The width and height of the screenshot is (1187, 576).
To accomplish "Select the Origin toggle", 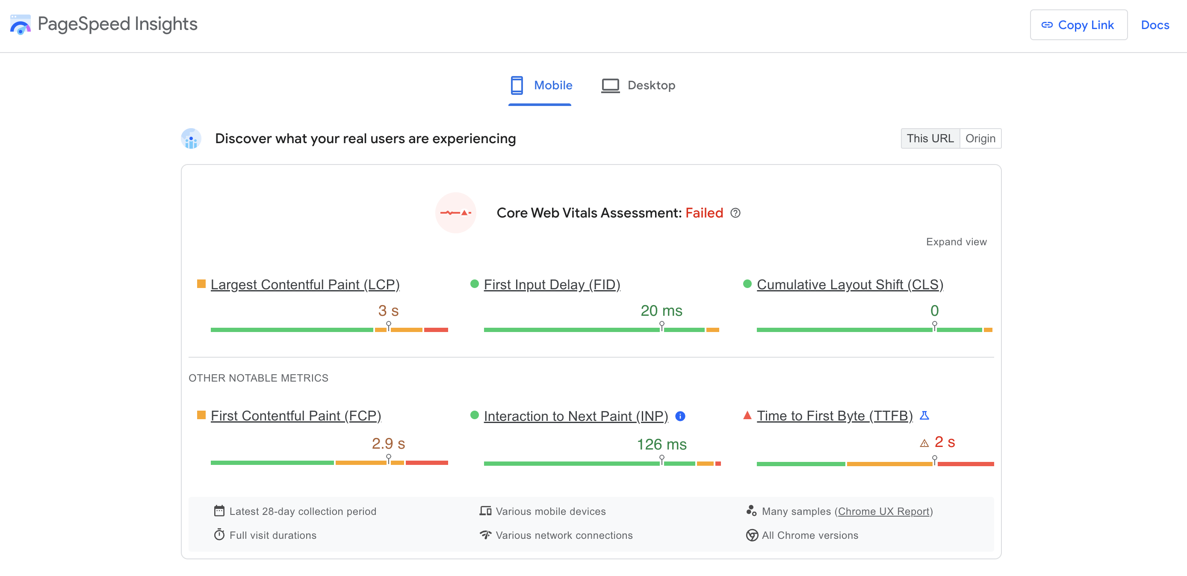I will (x=980, y=138).
